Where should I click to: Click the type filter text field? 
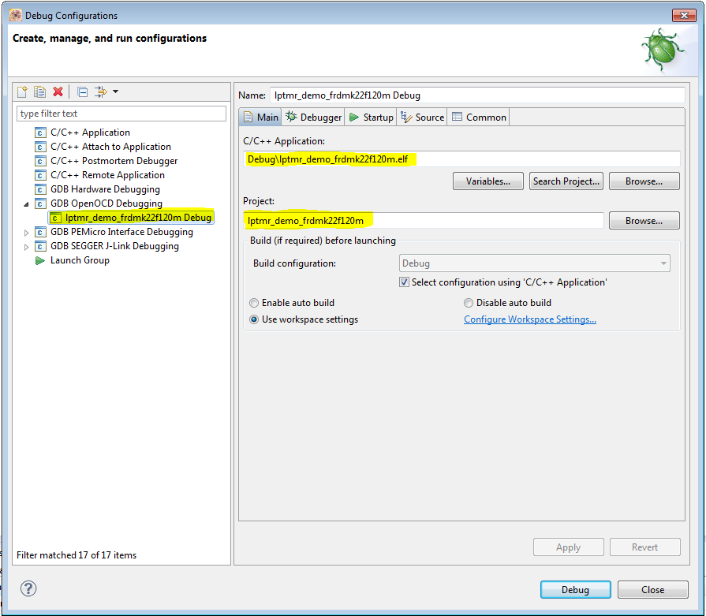coord(121,114)
